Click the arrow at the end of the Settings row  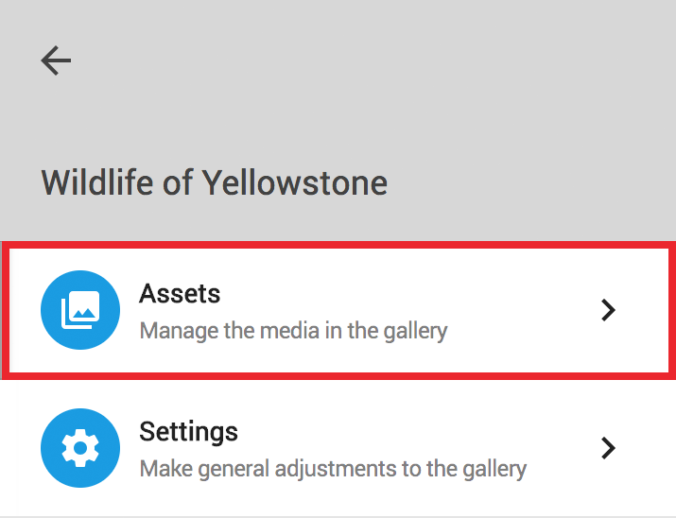point(608,448)
